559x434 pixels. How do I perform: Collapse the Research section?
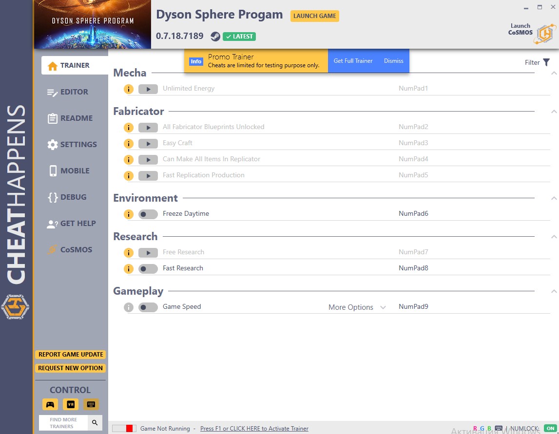point(554,237)
